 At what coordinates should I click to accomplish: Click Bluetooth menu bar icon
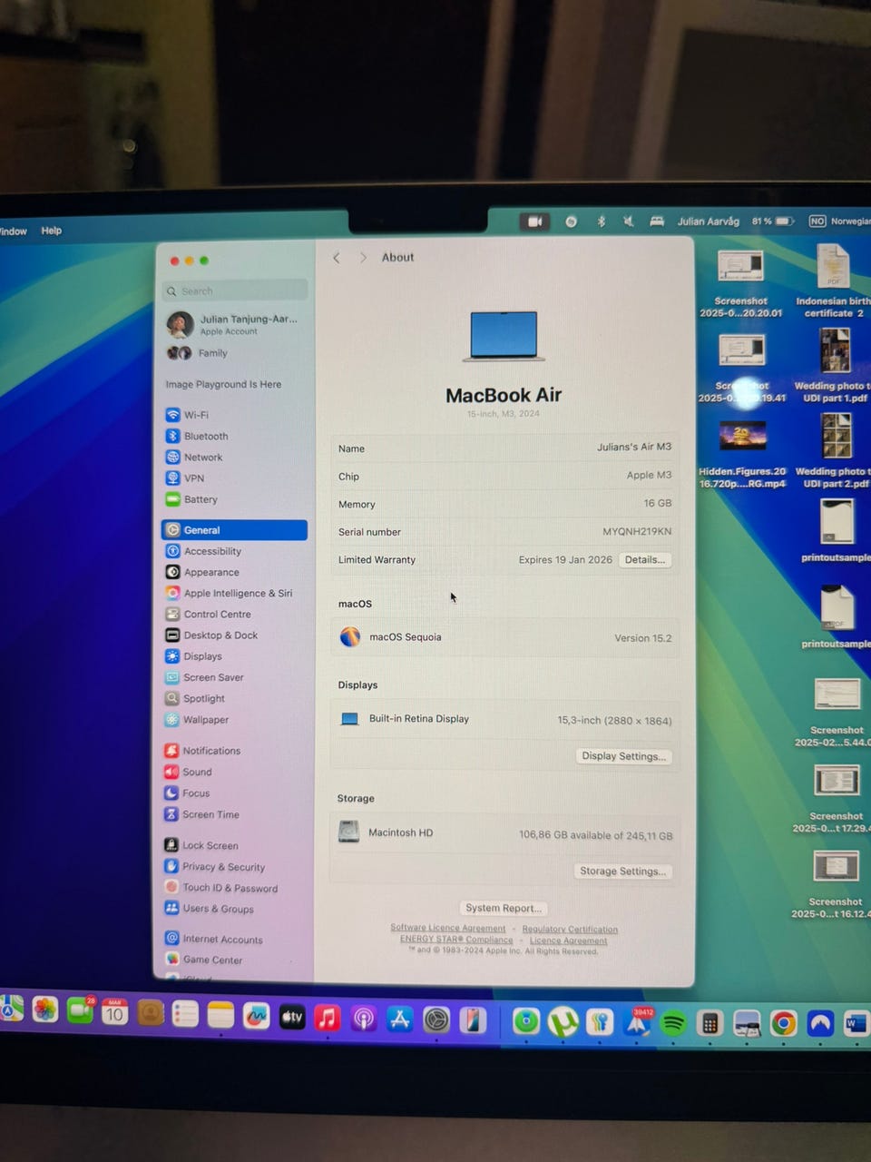(x=600, y=222)
